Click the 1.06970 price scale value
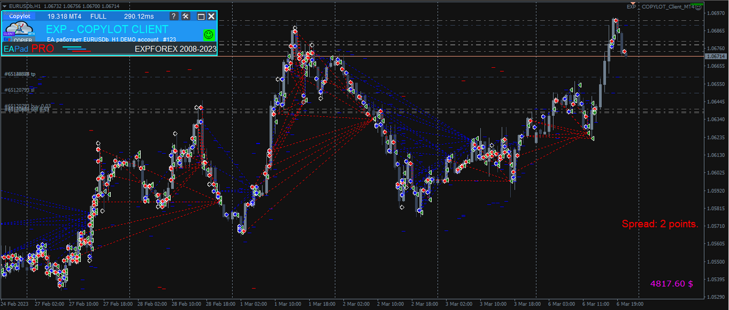Viewport: 729px width, 310px height. coord(716,12)
